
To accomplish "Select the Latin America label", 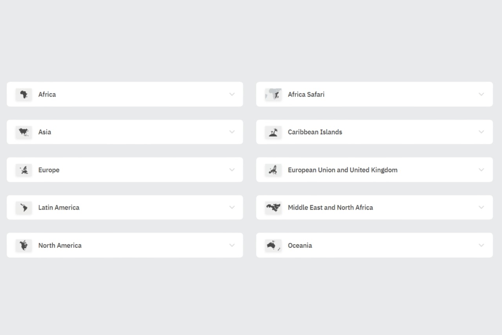I will click(59, 208).
